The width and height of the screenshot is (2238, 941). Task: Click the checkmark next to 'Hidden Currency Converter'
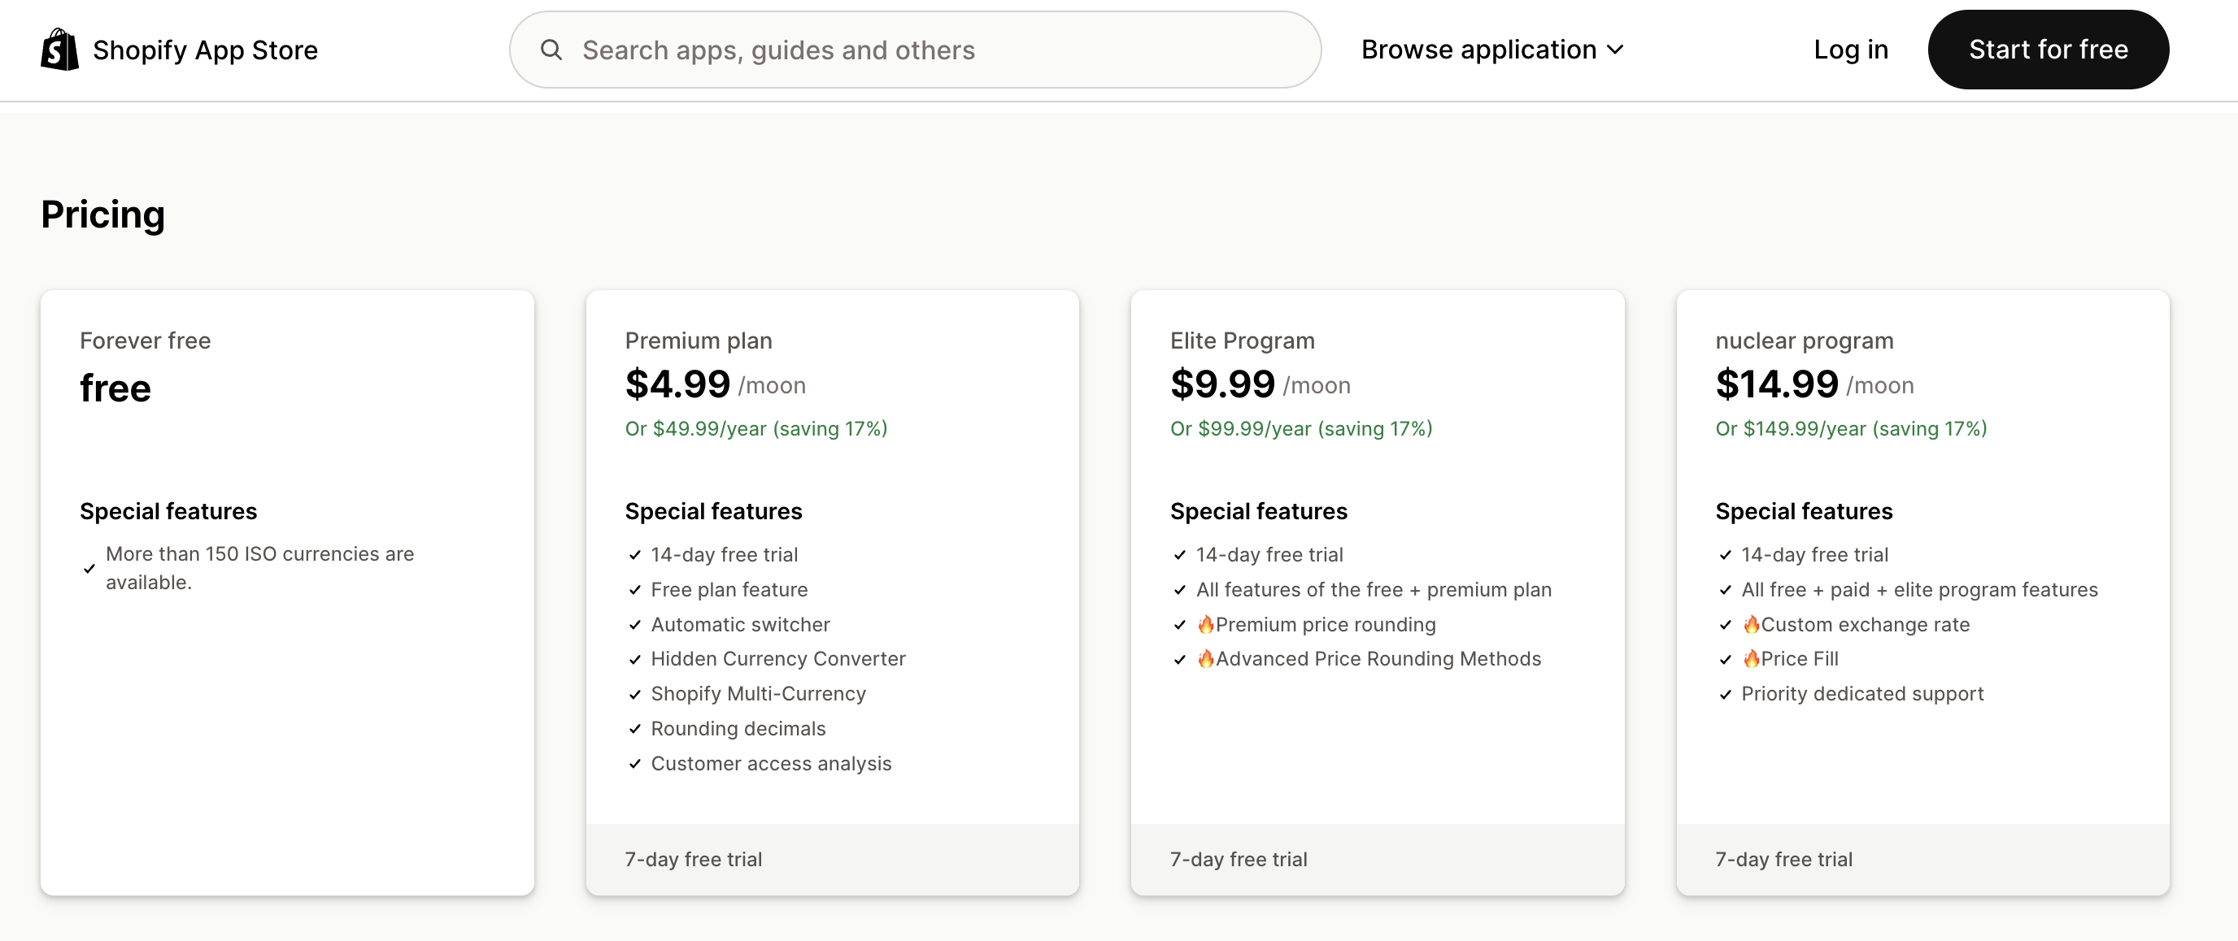(x=634, y=659)
